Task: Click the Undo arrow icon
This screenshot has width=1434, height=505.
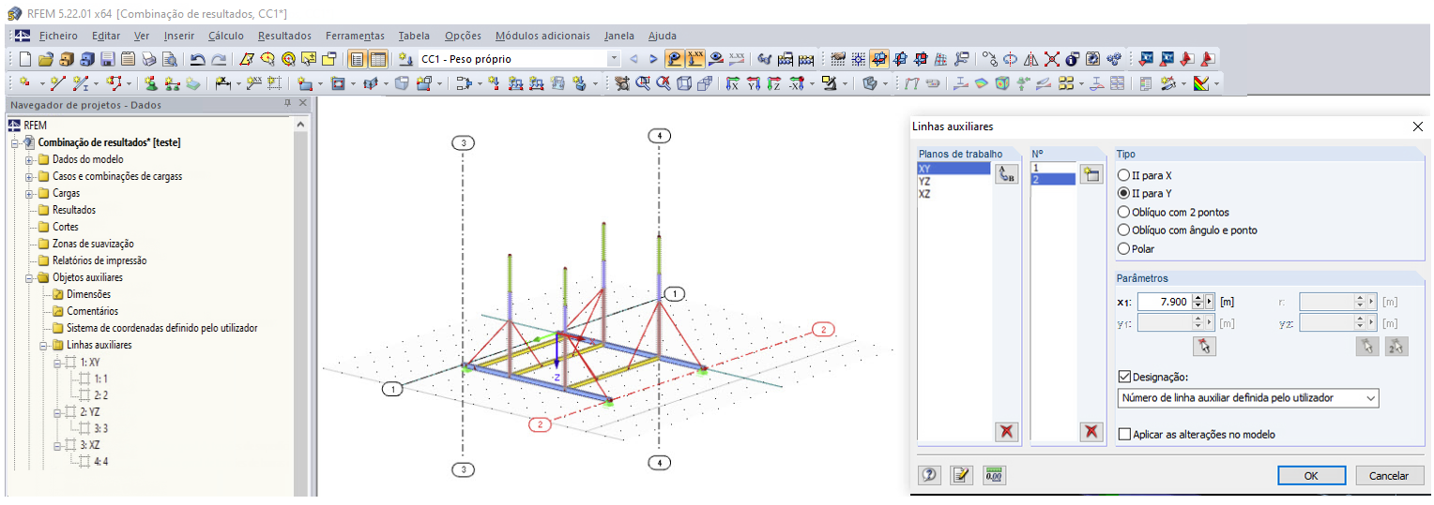Action: [x=197, y=59]
